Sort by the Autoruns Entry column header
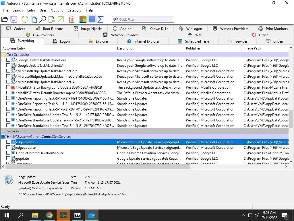 click(58, 48)
